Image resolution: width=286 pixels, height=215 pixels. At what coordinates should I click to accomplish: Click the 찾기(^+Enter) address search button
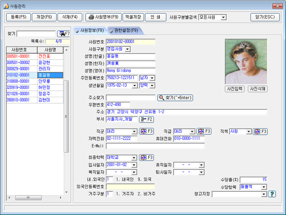click(175, 98)
